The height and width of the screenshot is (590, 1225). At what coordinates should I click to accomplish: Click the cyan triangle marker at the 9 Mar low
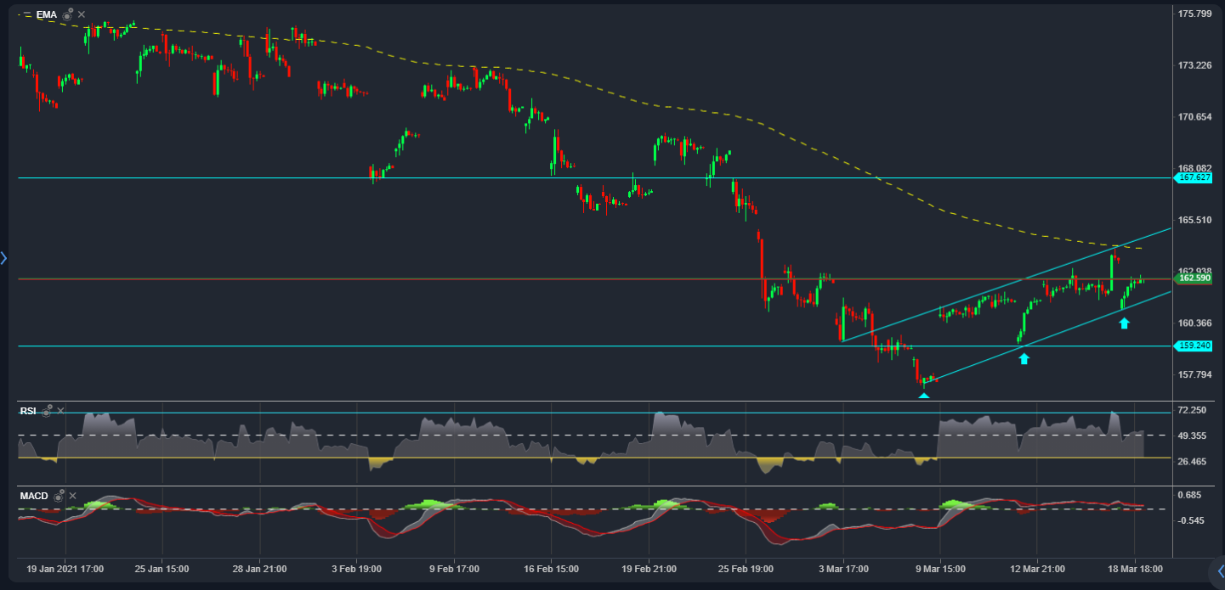pos(923,394)
